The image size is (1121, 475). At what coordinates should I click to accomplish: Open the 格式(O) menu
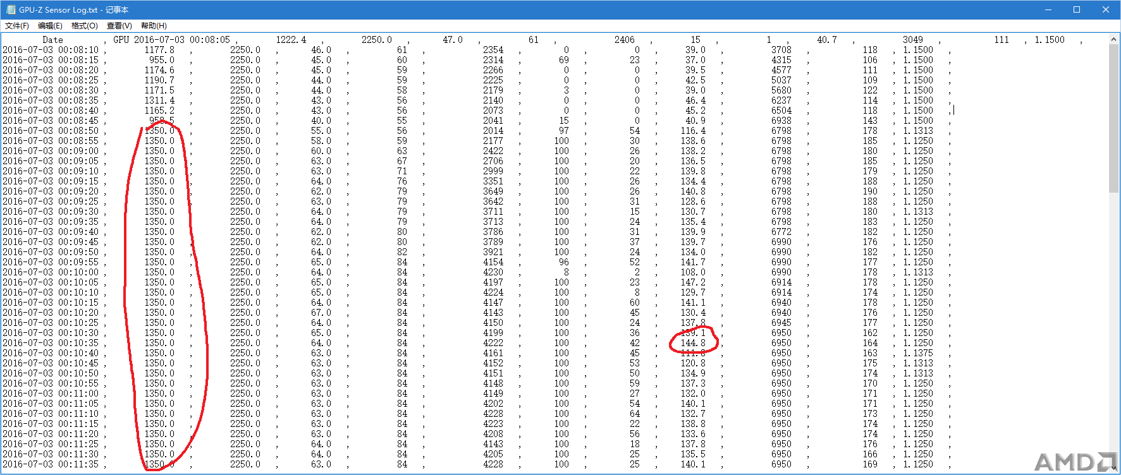pos(85,26)
